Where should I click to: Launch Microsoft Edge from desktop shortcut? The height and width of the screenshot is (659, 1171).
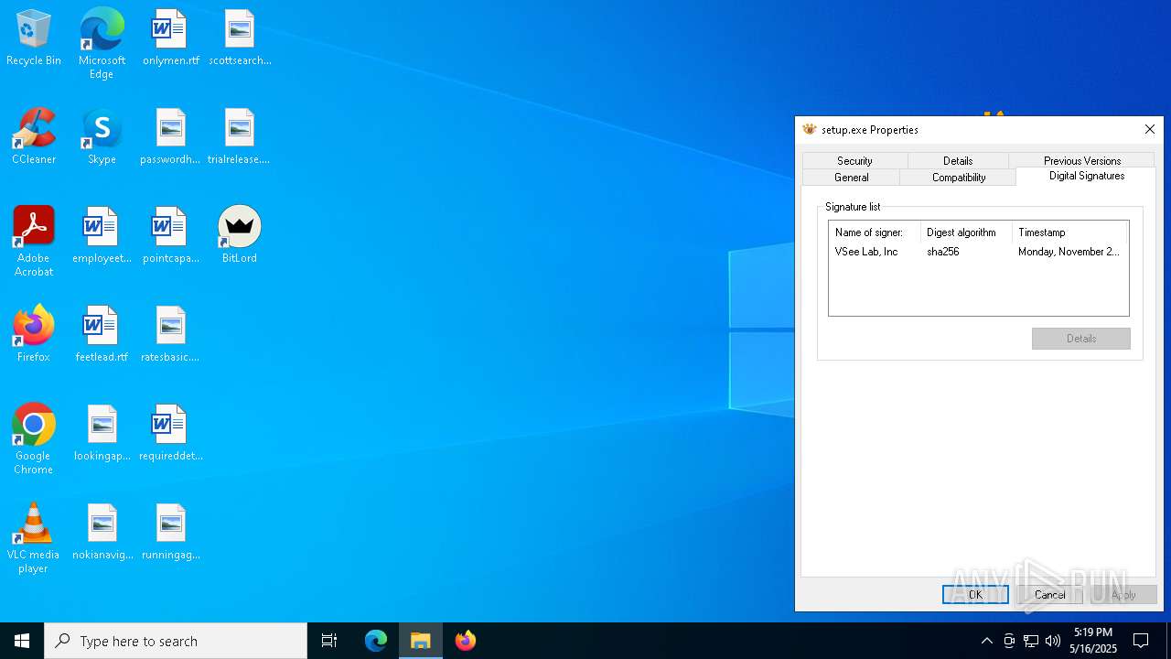(102, 44)
